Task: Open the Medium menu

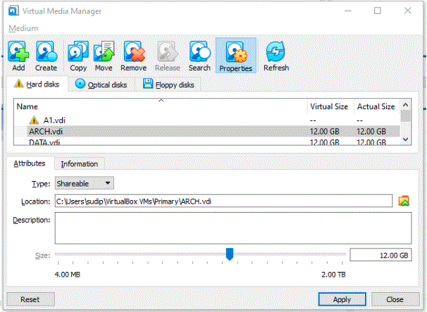Action: (x=23, y=28)
